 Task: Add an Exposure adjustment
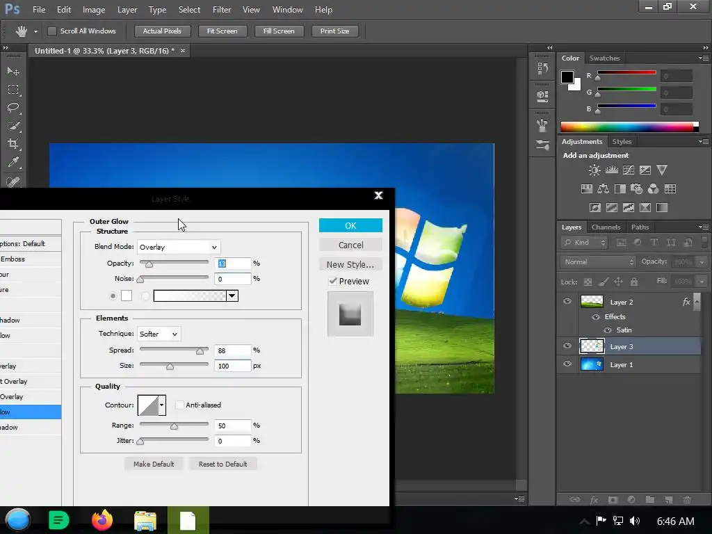645,170
